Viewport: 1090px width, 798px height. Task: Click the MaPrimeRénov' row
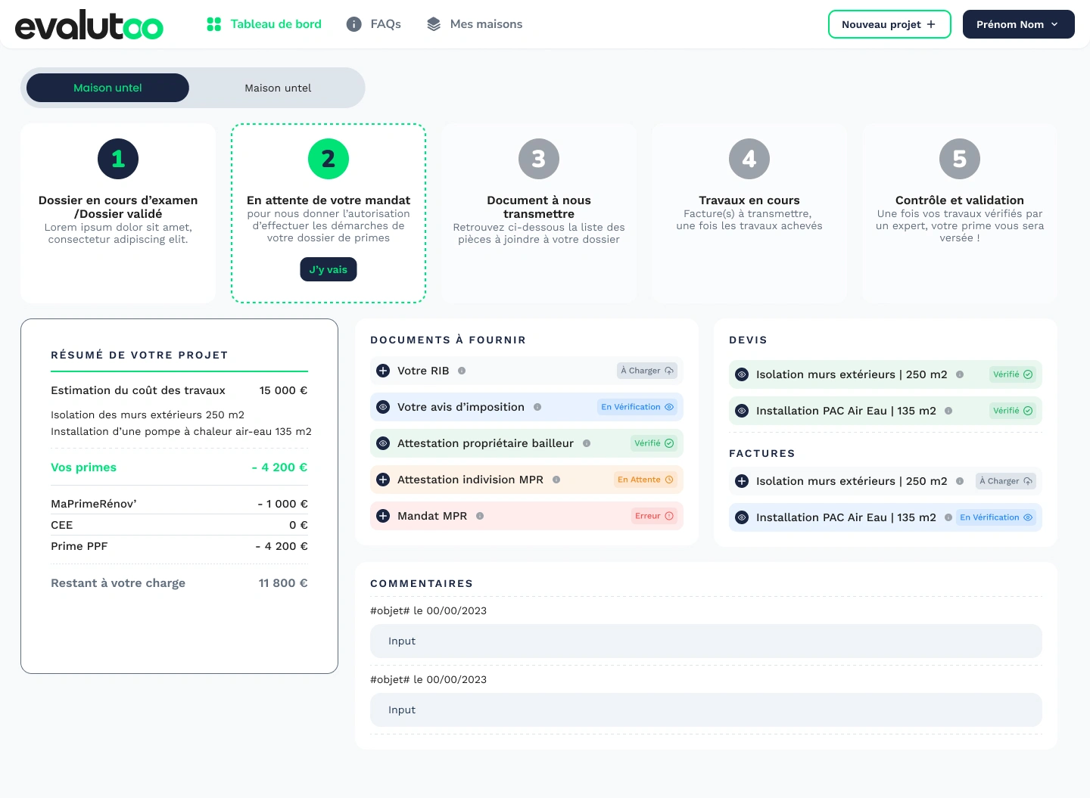tap(179, 504)
